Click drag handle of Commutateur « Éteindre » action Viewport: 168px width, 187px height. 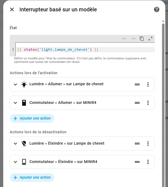click(137, 162)
